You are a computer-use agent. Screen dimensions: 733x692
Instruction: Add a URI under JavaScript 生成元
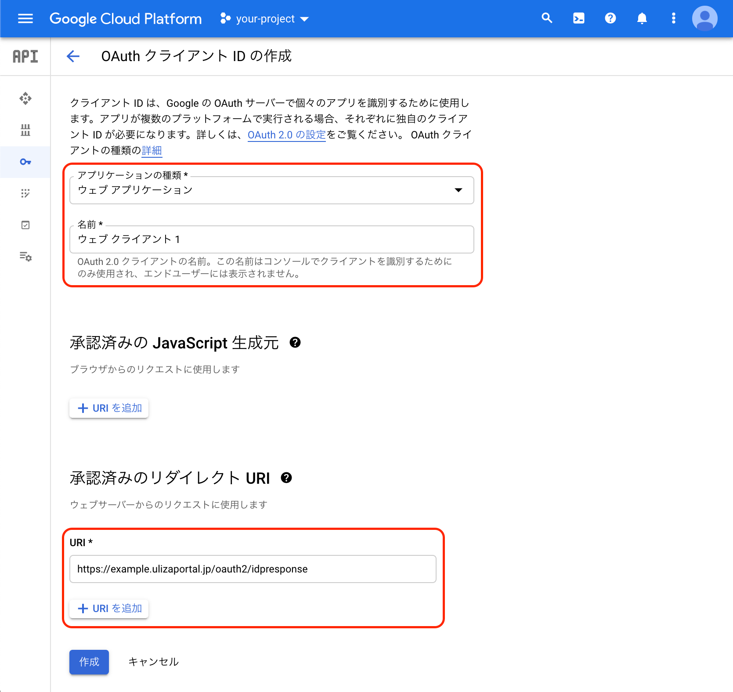[x=109, y=408]
